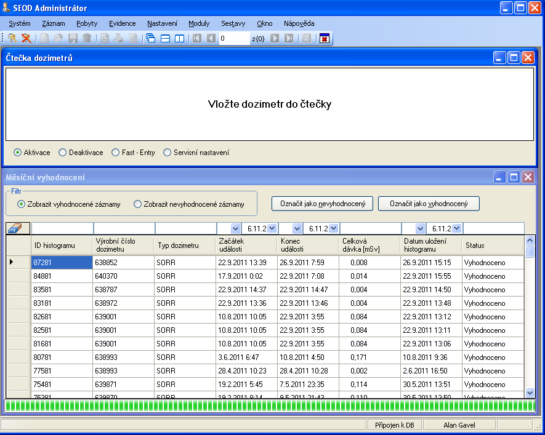Screen dimensions: 545x435
Task: Click the save floppy disk icon
Action: click(73, 38)
